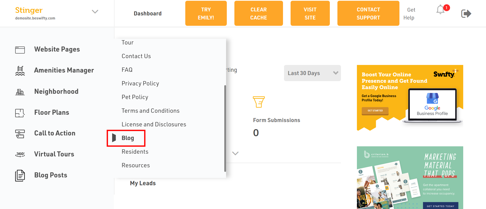Click Get Started on Google Business ad
Image resolution: width=486 pixels, height=209 pixels.
click(375, 111)
